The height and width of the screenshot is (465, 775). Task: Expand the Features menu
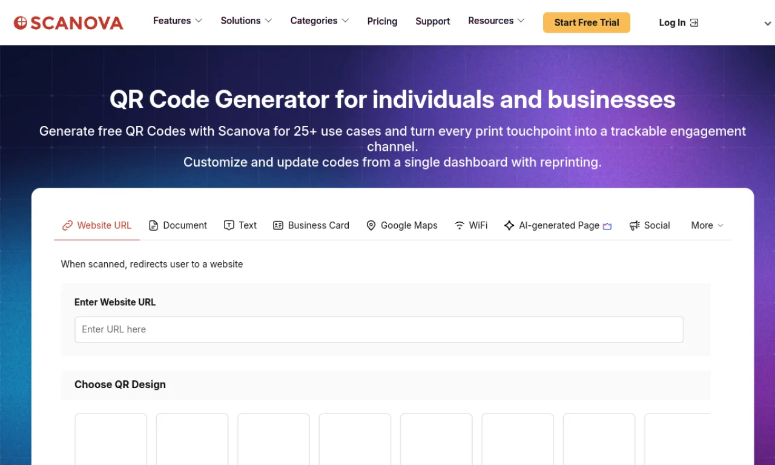pyautogui.click(x=177, y=21)
